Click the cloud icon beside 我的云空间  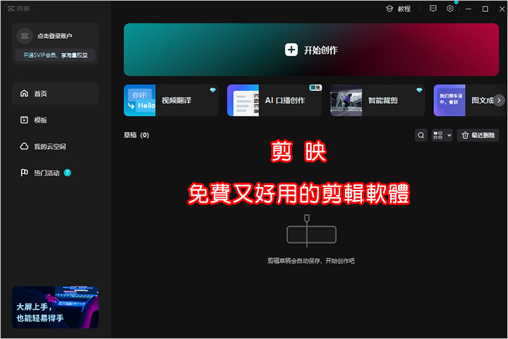tap(24, 146)
